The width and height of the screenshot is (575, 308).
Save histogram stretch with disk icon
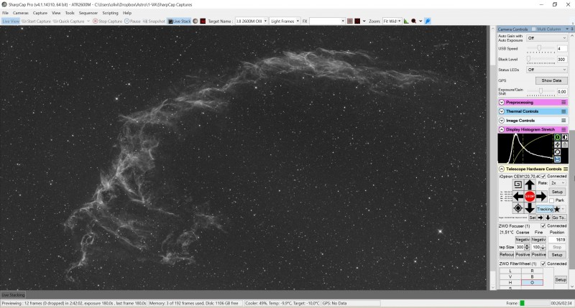[558, 159]
